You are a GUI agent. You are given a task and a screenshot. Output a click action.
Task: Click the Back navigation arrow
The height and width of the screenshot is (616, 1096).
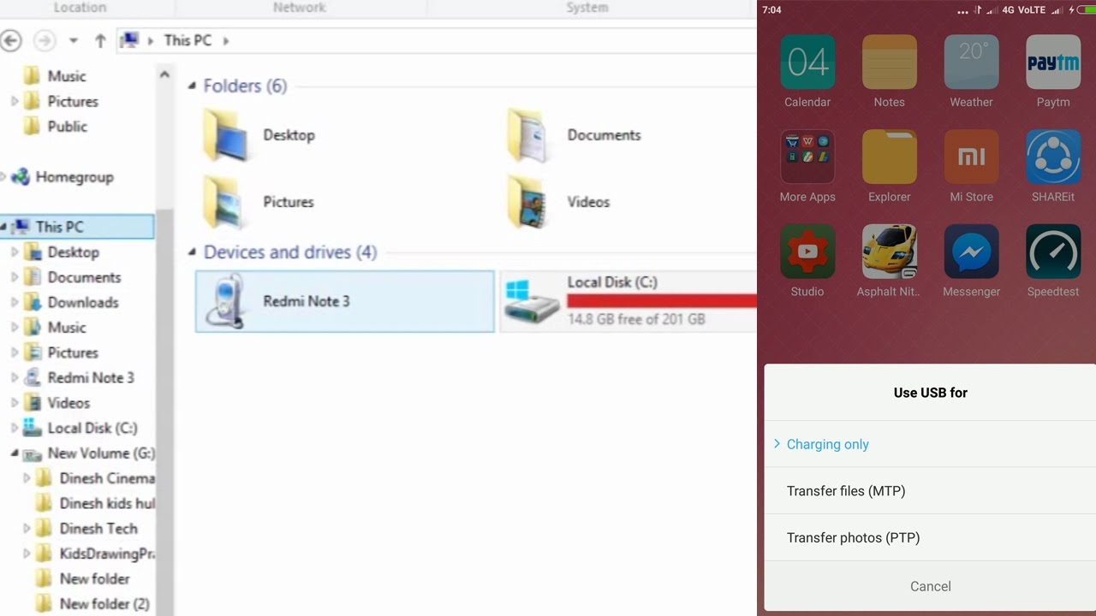pyautogui.click(x=11, y=40)
